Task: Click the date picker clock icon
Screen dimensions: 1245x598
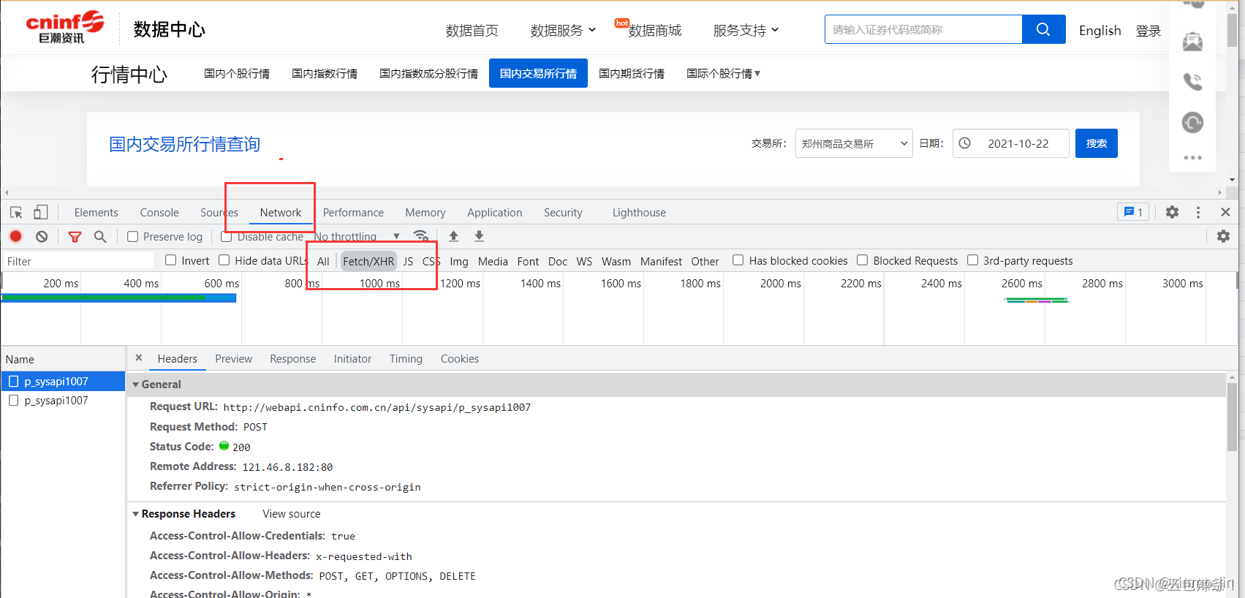Action: 965,143
